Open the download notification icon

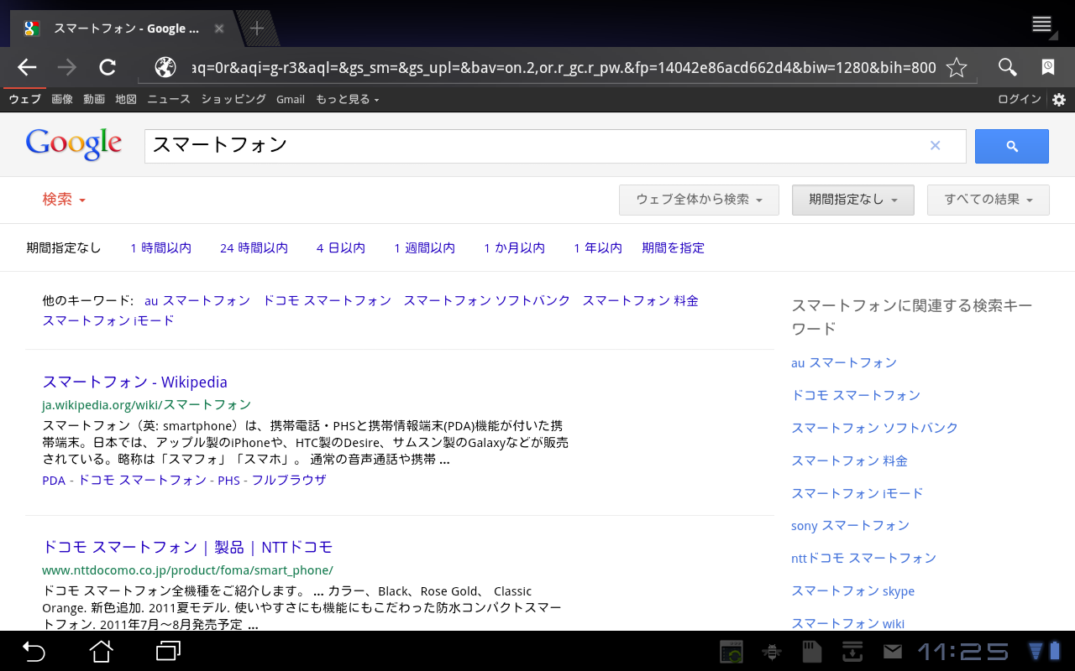pos(852,652)
